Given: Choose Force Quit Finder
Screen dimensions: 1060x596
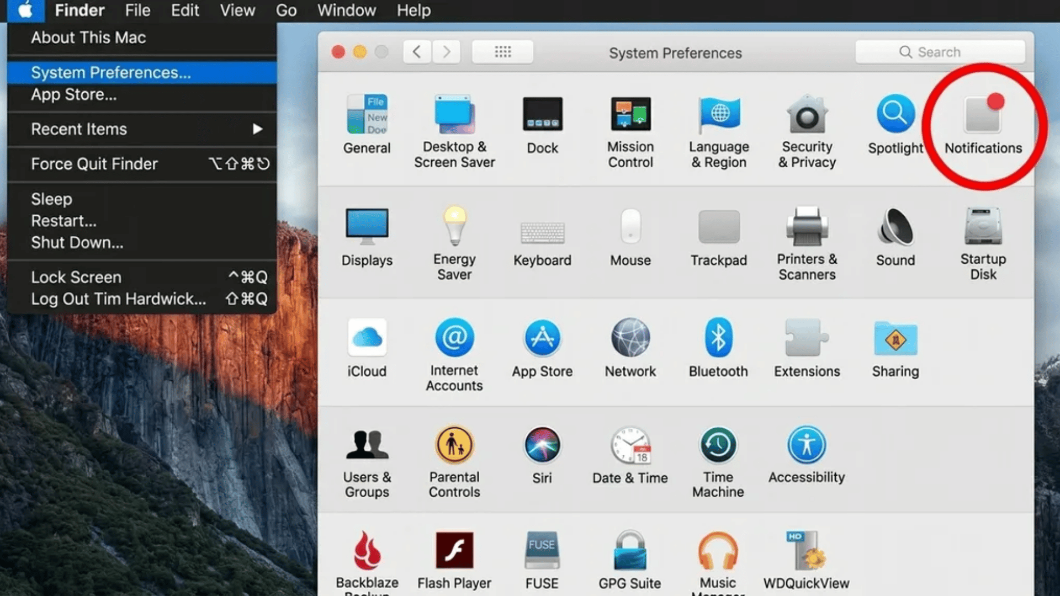Looking at the screenshot, I should click(x=142, y=164).
